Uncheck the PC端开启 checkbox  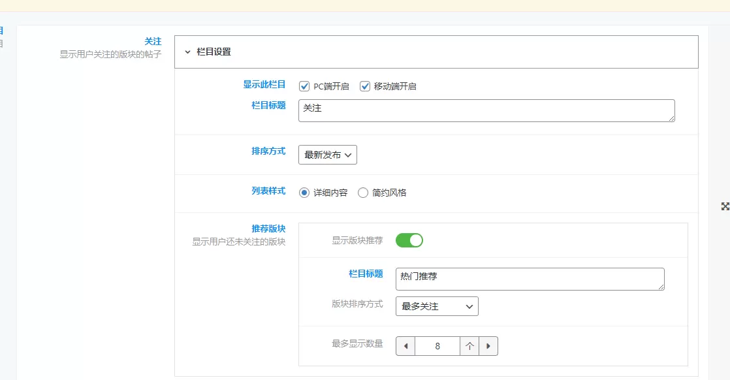pyautogui.click(x=304, y=86)
